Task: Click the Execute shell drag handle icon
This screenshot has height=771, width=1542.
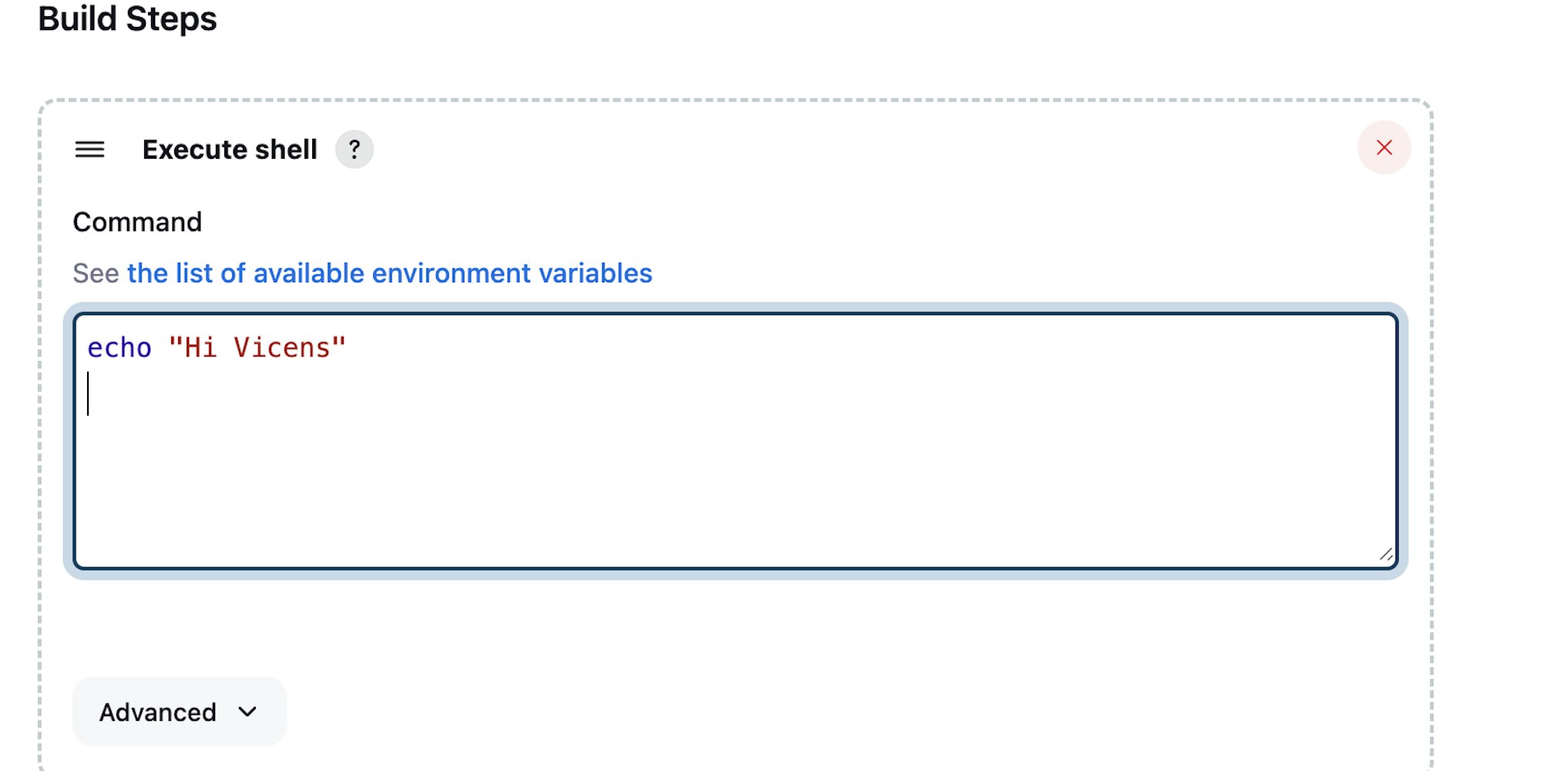Action: click(89, 149)
